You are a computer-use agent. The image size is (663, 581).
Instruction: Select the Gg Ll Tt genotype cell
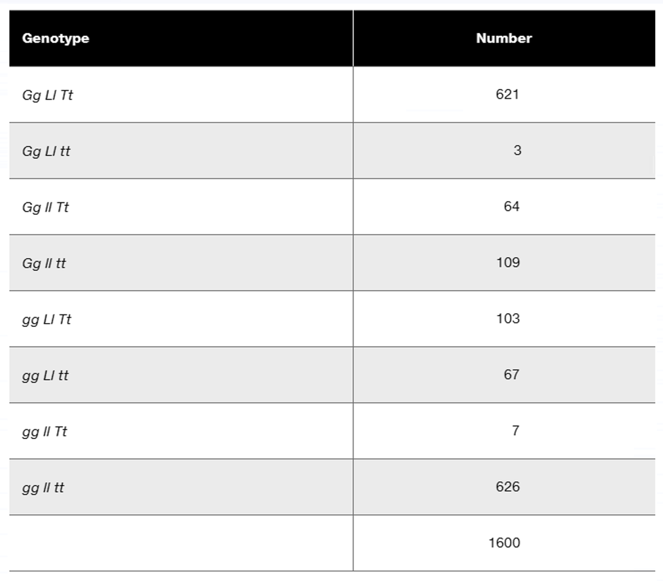coord(48,95)
